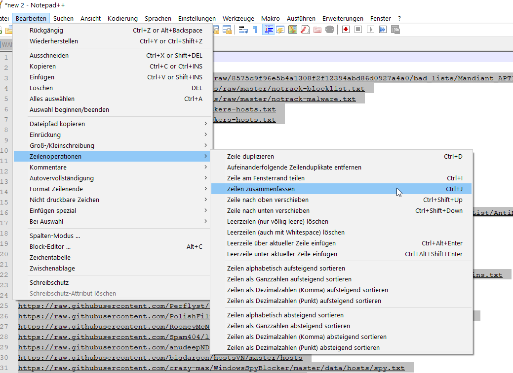Open the Bearbeiten menu
The image size is (513, 373).
pyautogui.click(x=31, y=18)
